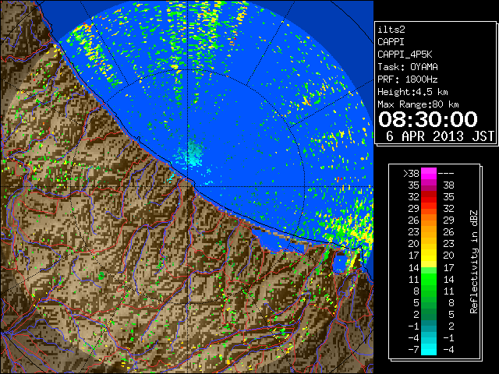The height and width of the screenshot is (374, 499).
Task: Click the '6 APR 2013 JST' date
Action: tap(440, 136)
